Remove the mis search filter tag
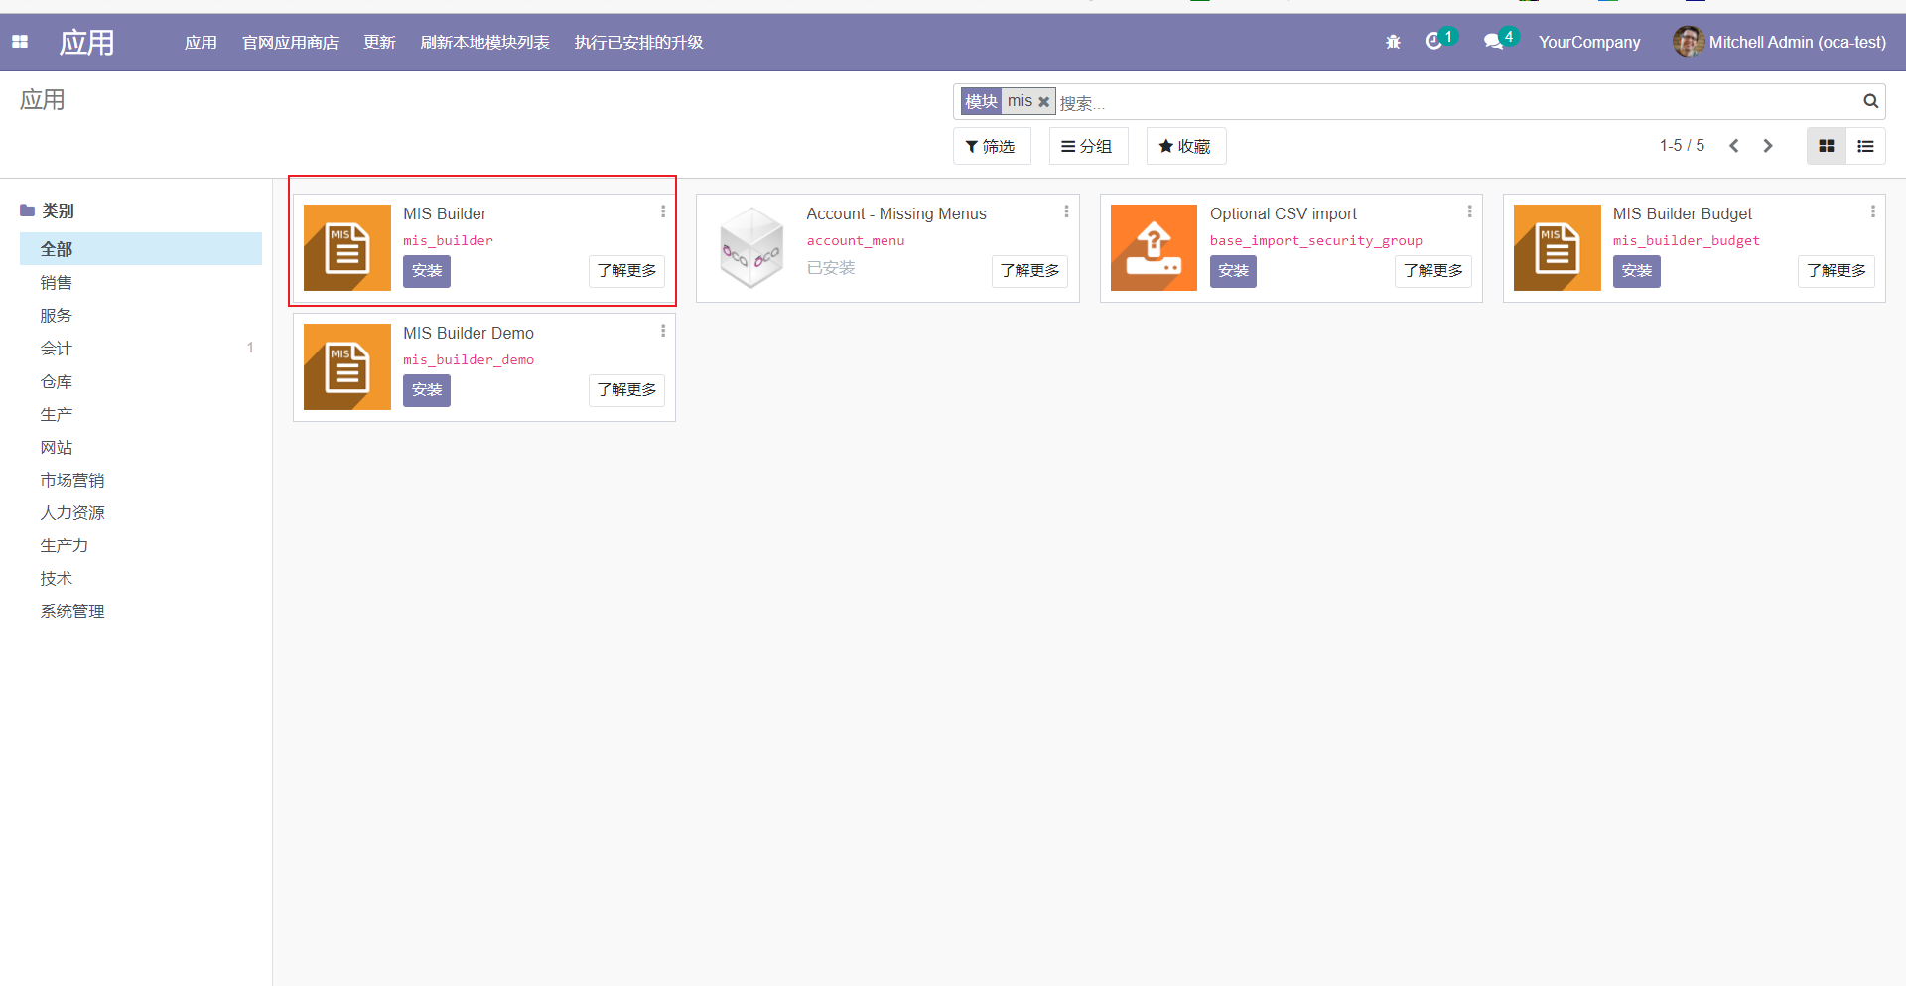1906x986 pixels. [1043, 102]
